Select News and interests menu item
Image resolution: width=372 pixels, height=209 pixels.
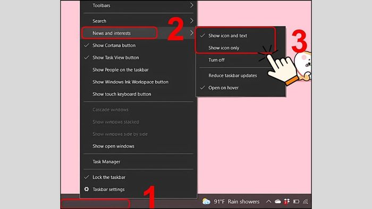[139, 33]
